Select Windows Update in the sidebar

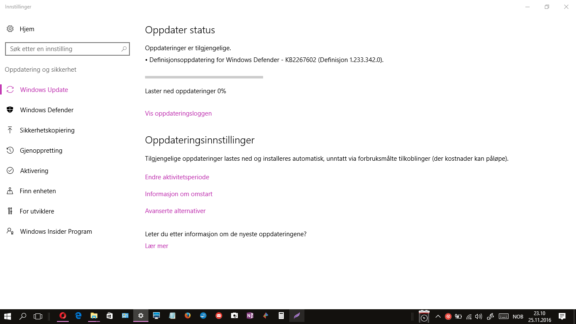(67, 90)
